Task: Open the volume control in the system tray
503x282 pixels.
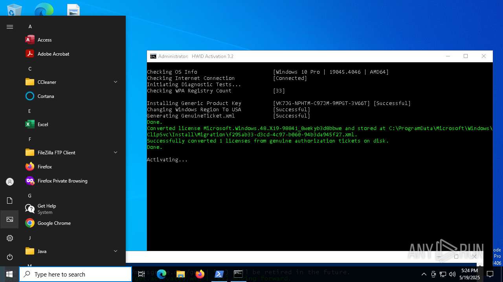Action: (x=452, y=274)
